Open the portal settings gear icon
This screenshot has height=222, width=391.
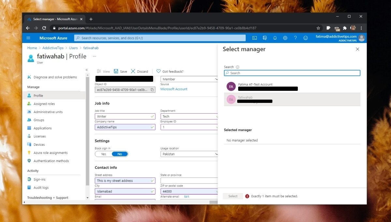coord(285,38)
